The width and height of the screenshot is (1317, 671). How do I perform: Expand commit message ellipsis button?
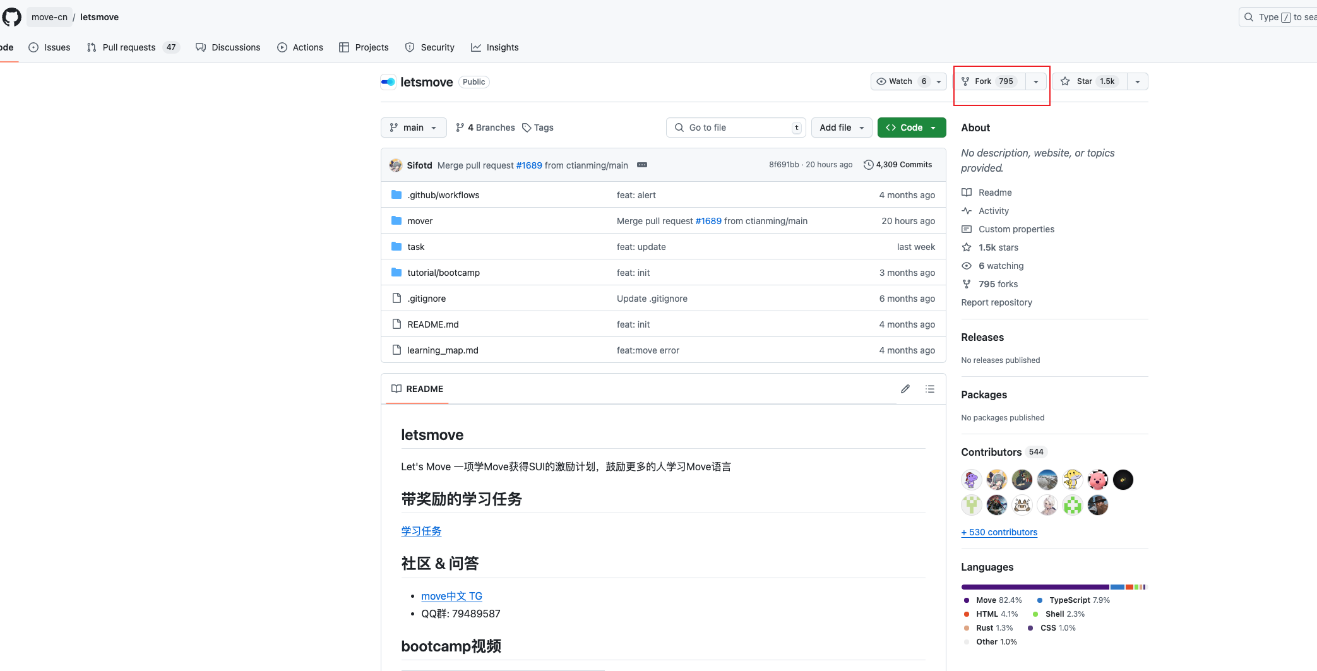click(x=642, y=165)
